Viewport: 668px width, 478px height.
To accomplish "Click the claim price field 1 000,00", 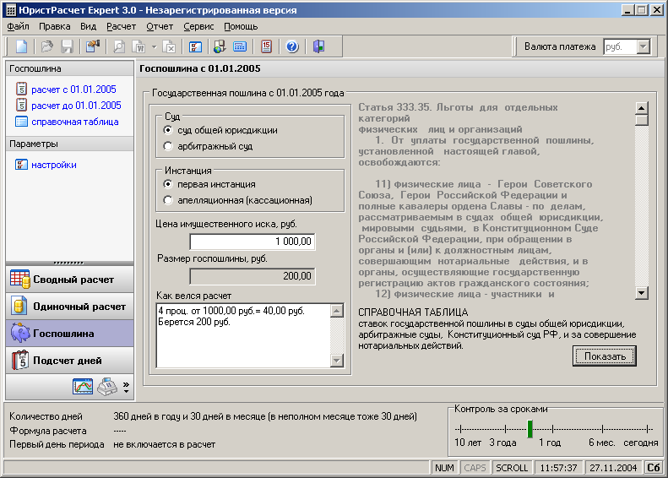I will click(253, 242).
